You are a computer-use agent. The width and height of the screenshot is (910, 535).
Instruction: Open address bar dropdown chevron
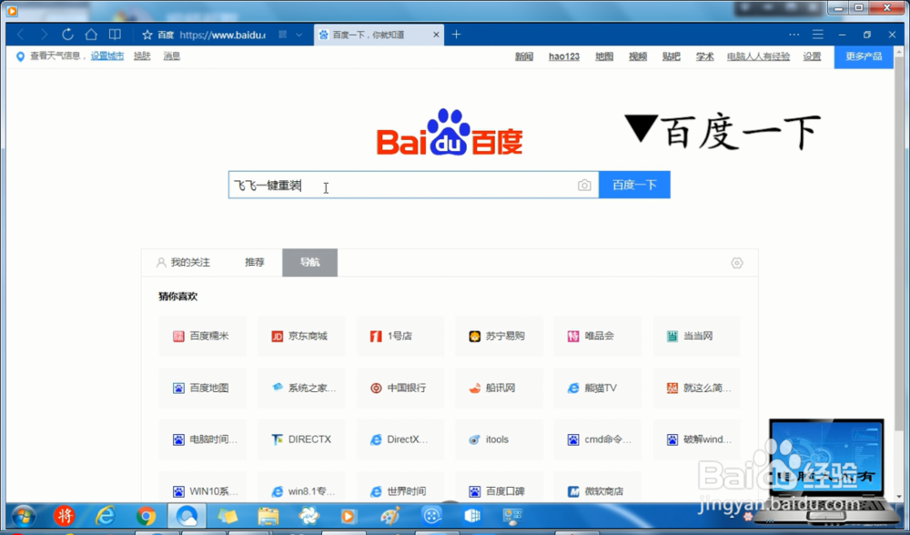(x=298, y=35)
